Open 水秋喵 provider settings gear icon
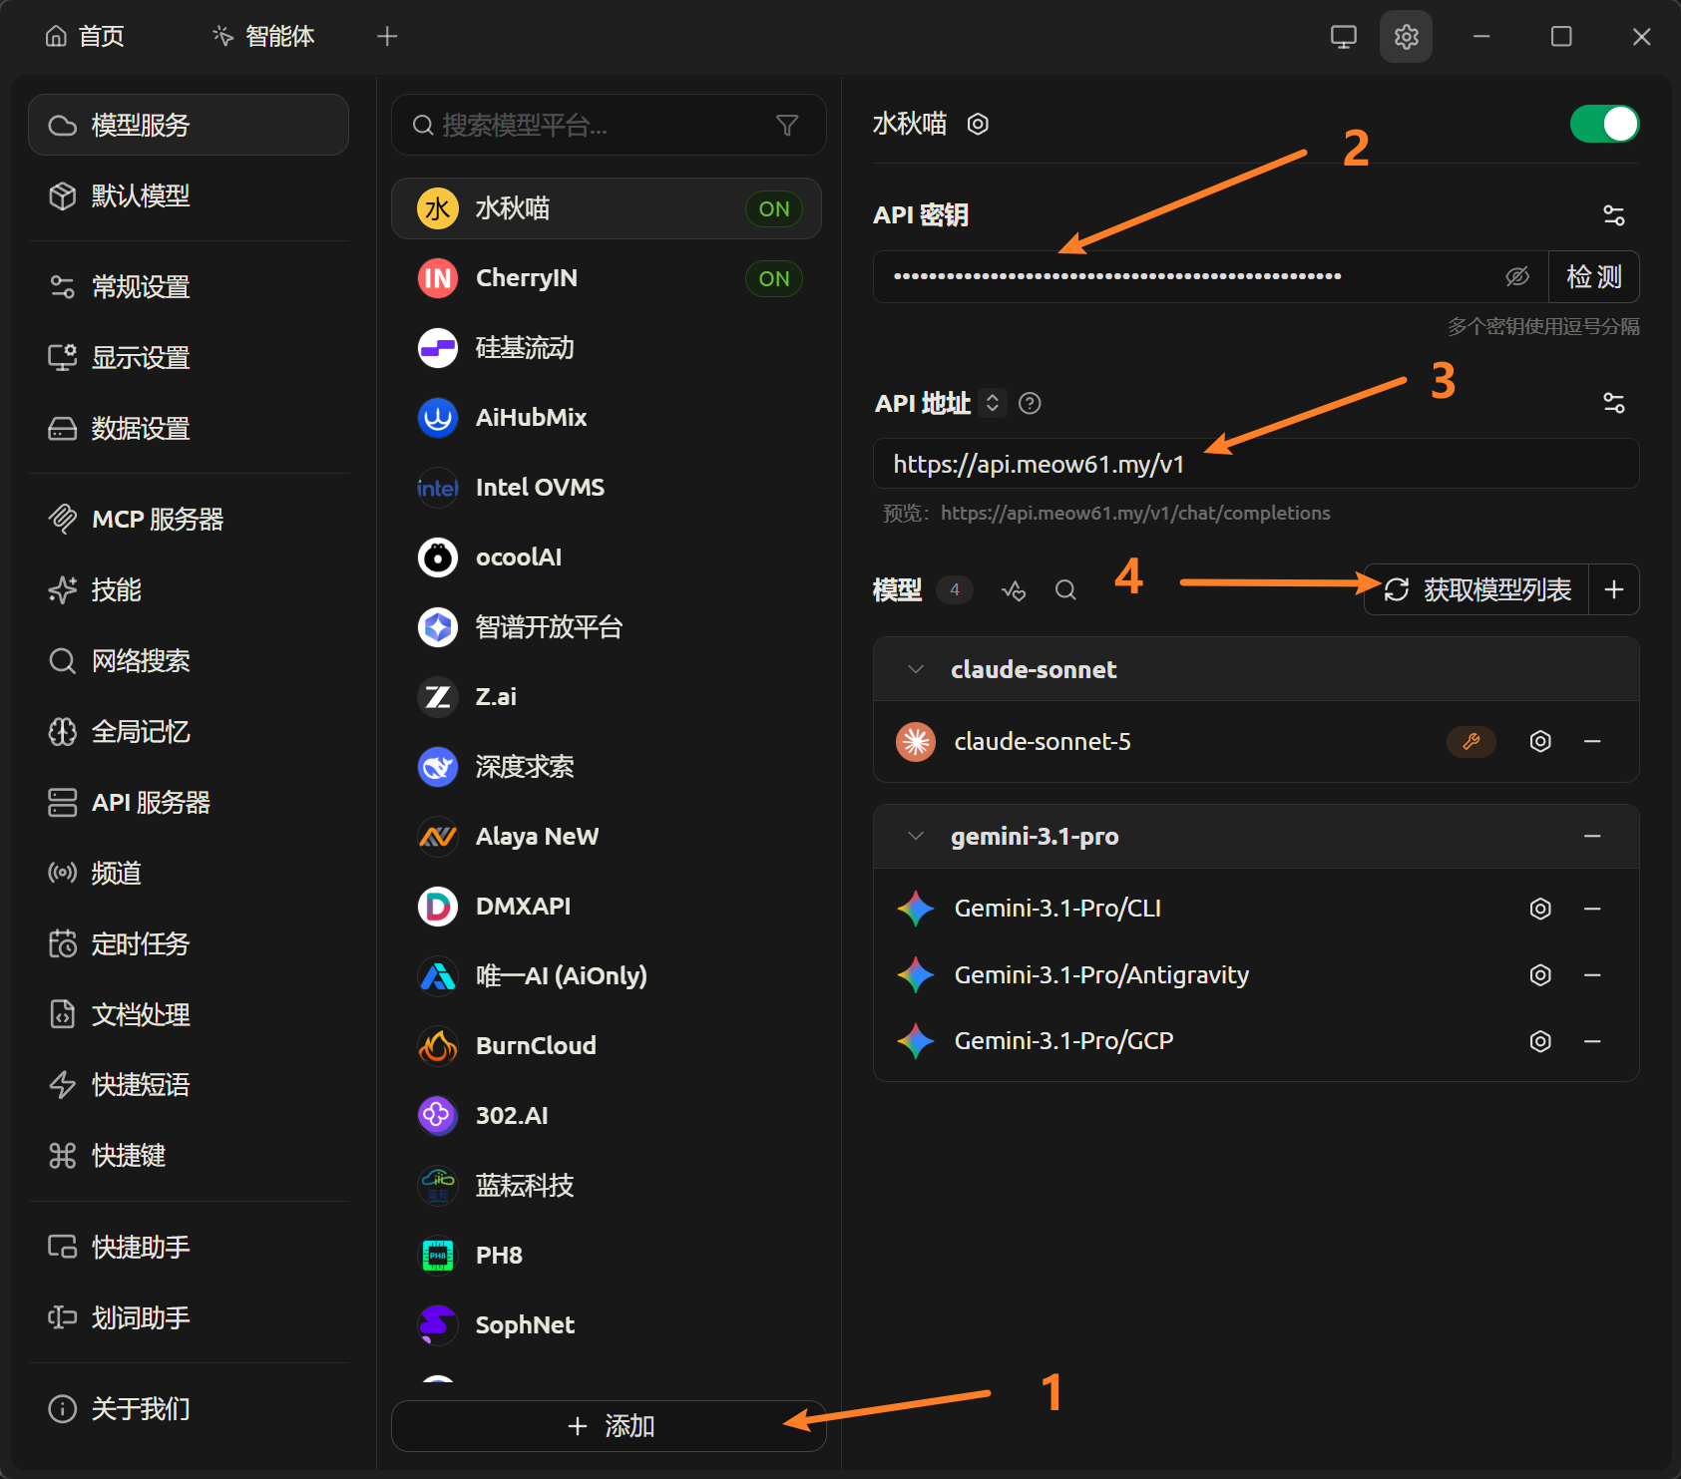This screenshot has height=1479, width=1681. tap(978, 124)
